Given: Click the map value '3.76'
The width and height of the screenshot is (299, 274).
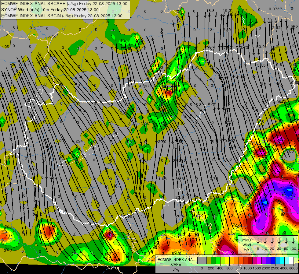Looking at the screenshot, I should tap(213, 178).
